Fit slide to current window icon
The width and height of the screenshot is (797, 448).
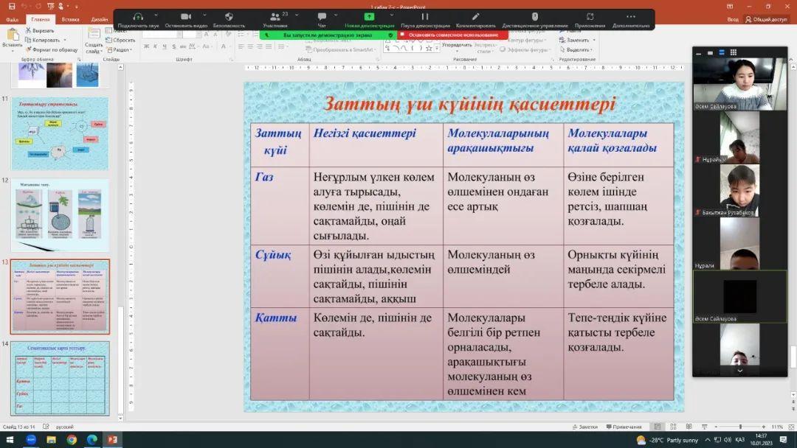point(791,427)
